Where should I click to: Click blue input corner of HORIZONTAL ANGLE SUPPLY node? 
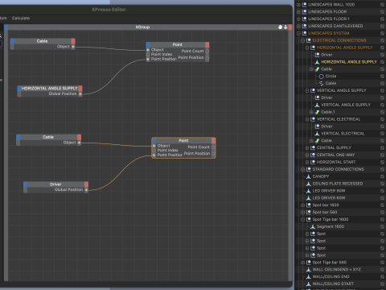(x=19, y=89)
